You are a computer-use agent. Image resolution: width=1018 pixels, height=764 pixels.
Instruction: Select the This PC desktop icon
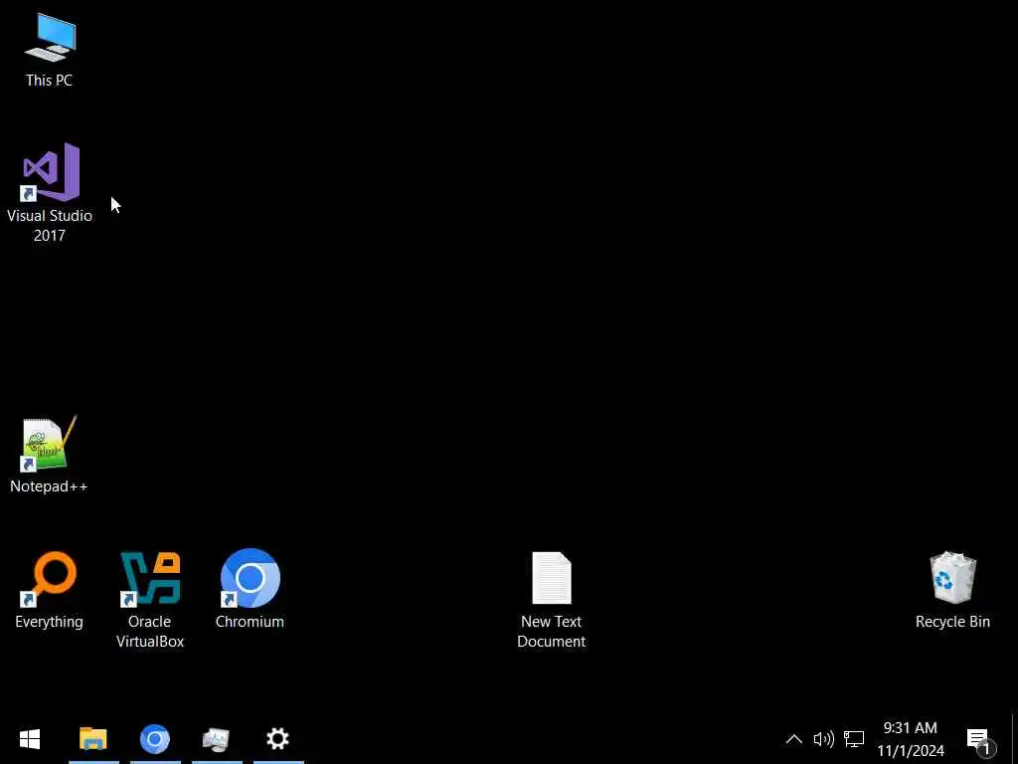(50, 51)
